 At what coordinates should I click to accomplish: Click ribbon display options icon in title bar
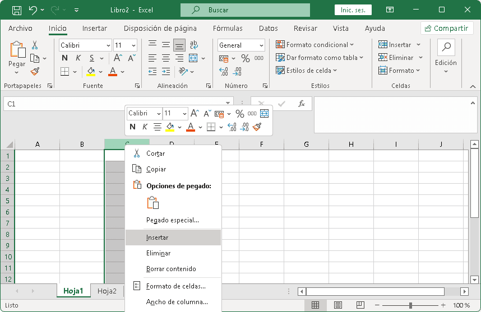pos(390,10)
